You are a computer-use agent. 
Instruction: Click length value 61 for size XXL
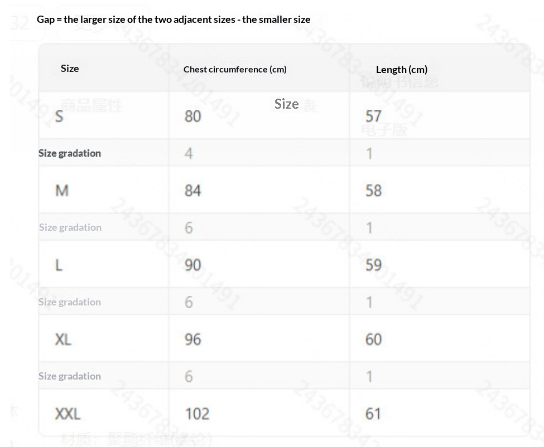click(373, 414)
